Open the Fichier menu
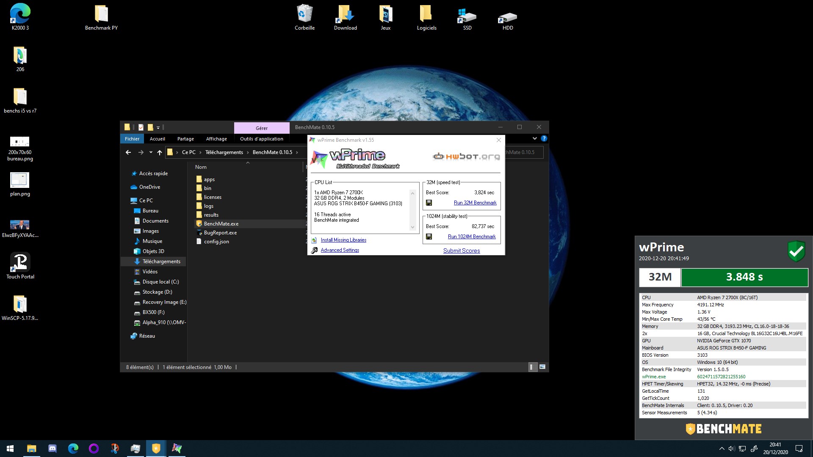Image resolution: width=813 pixels, height=457 pixels. coord(132,139)
